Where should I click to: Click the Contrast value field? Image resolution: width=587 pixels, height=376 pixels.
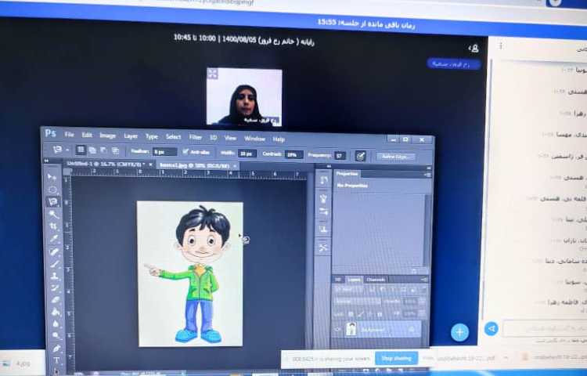coord(293,154)
